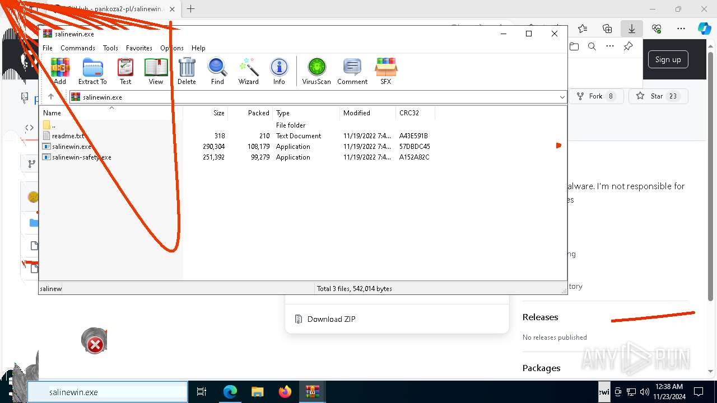
Task: Open the notification center icon
Action: coord(699,392)
